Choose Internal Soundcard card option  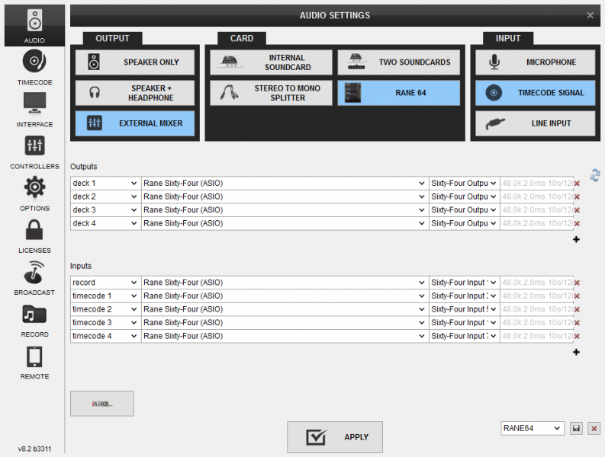tap(271, 62)
